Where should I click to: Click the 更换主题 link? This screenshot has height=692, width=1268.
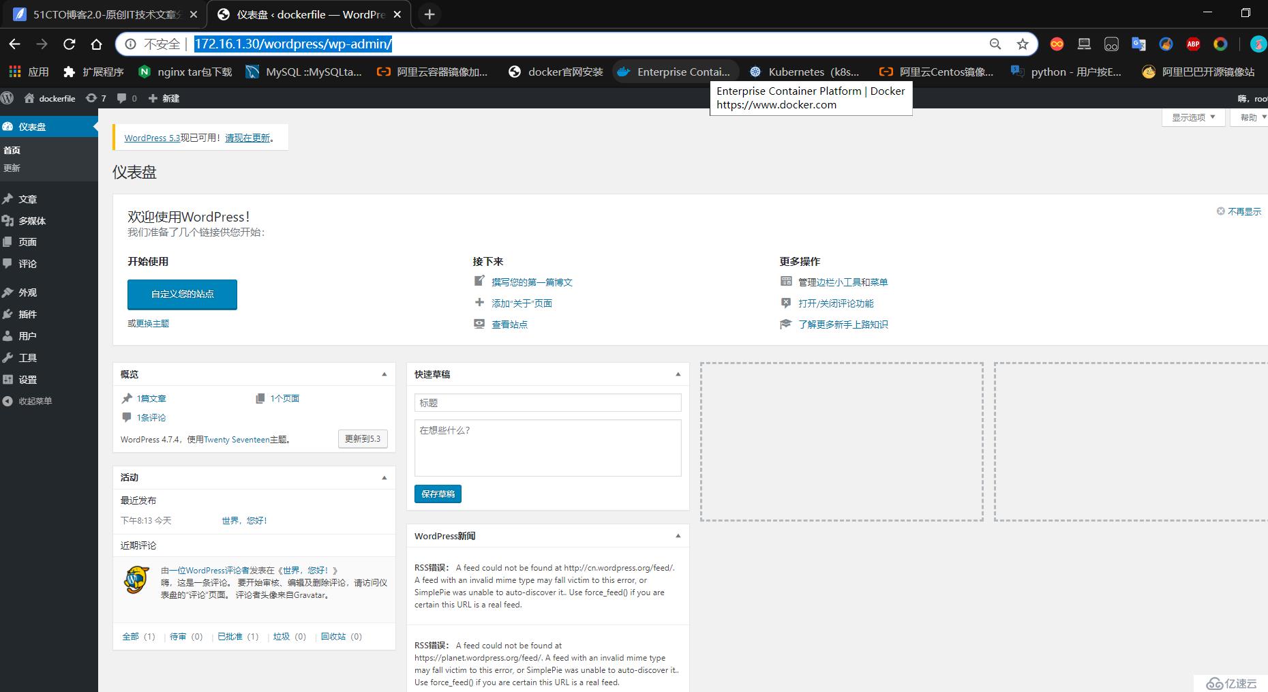pos(153,323)
